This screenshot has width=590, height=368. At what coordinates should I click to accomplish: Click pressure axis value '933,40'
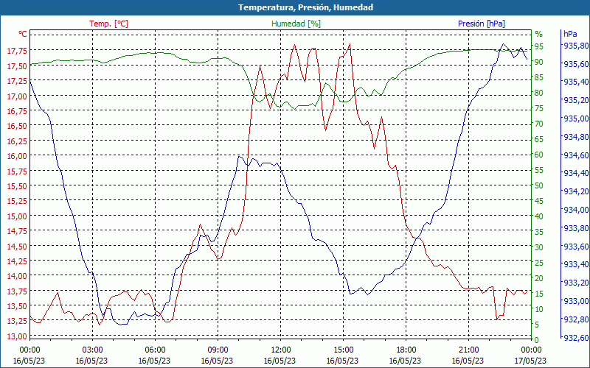pyautogui.click(x=575, y=264)
